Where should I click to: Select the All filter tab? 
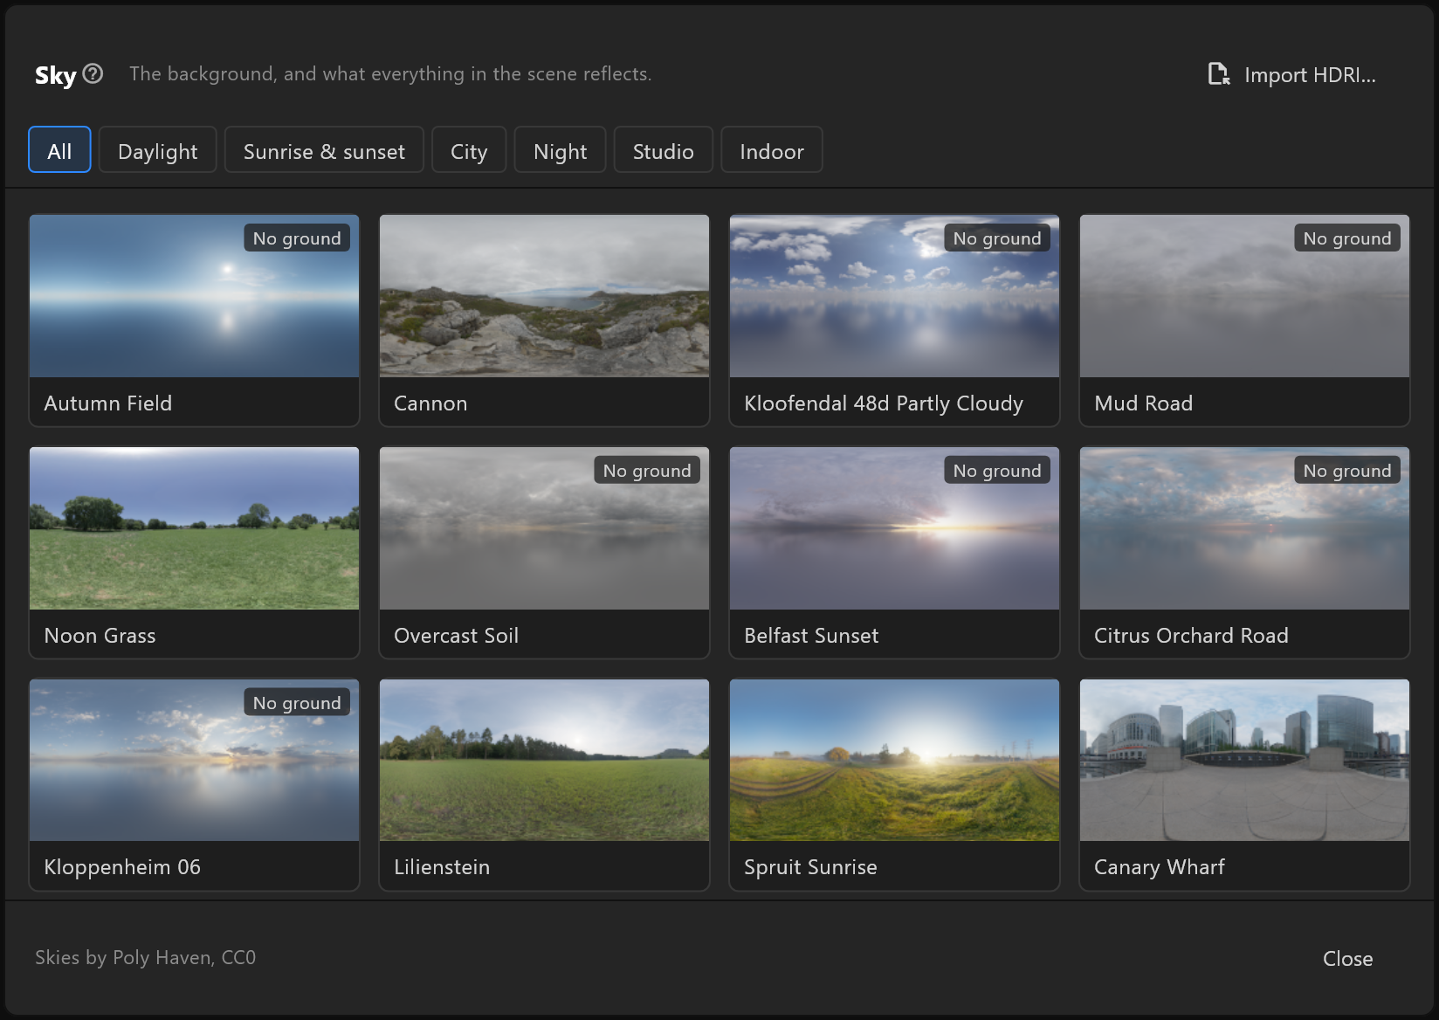click(59, 150)
